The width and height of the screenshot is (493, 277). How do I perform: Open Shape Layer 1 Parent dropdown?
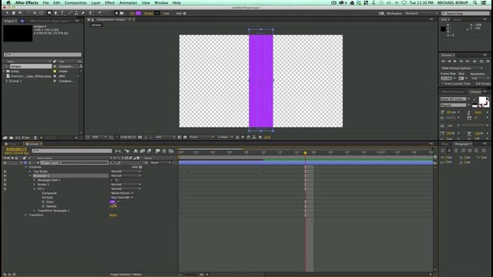coord(161,162)
